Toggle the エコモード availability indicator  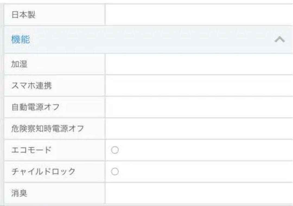pyautogui.click(x=116, y=149)
